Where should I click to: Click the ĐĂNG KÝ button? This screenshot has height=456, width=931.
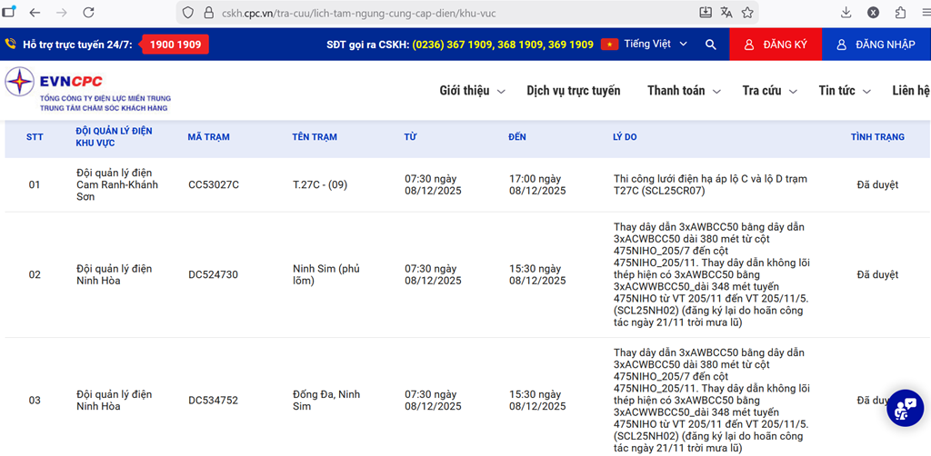coord(775,45)
